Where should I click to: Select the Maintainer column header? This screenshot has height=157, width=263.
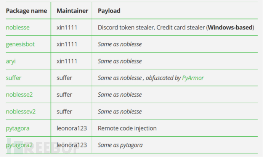[x=72, y=11]
